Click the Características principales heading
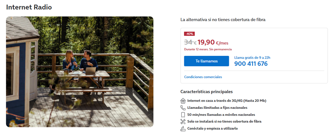 206,92
